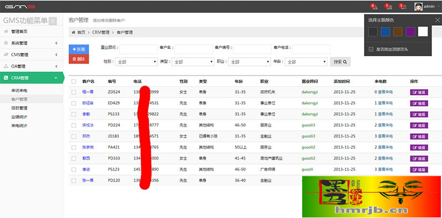The height and width of the screenshot is (218, 442).
Task: Select the blue theme swatch
Action: [x=385, y=32]
